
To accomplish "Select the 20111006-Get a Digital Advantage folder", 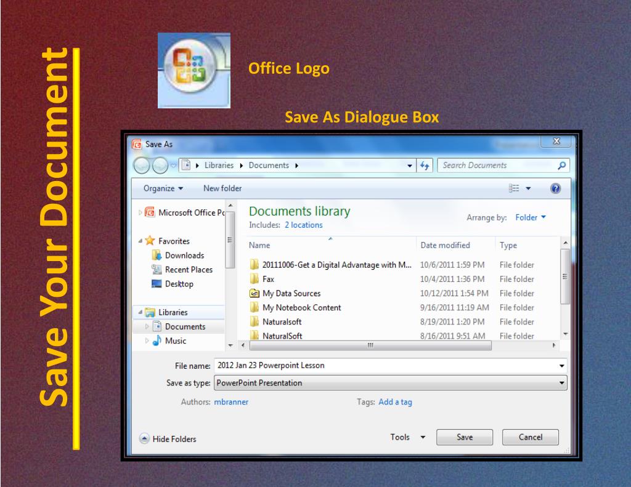I will [x=336, y=265].
